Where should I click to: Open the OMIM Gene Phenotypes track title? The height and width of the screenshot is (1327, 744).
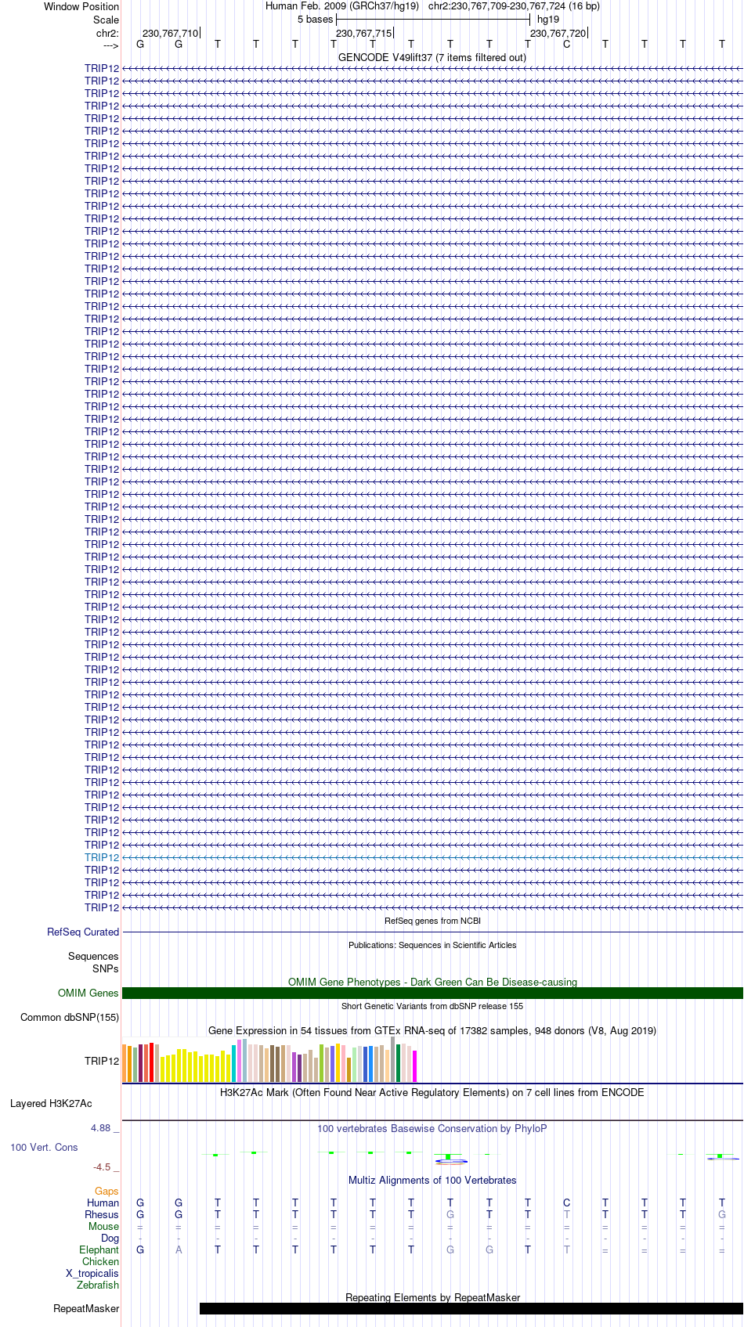point(432,982)
